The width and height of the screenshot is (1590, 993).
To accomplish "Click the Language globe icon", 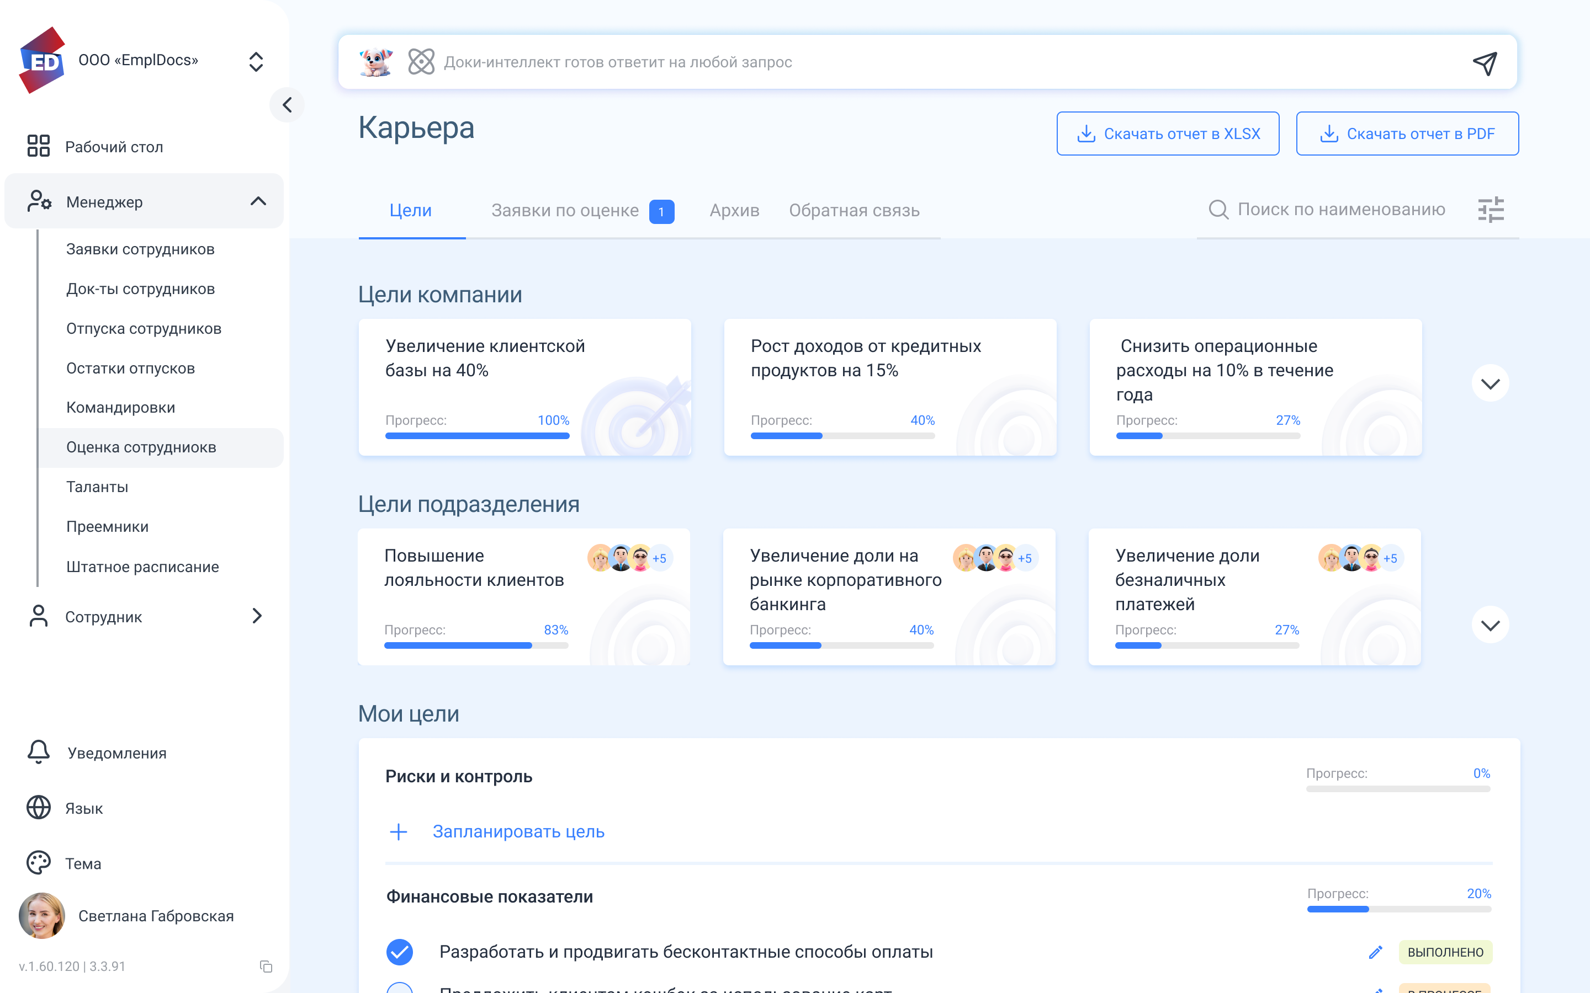I will click(x=39, y=807).
